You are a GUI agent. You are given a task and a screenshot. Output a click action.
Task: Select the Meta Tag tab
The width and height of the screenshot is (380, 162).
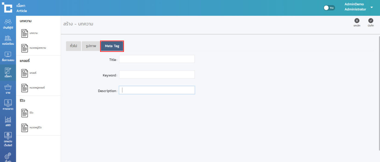112,46
